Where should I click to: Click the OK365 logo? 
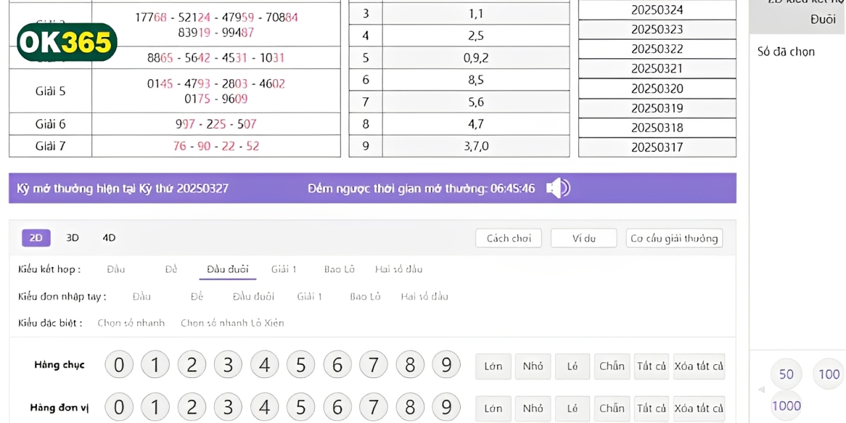coord(66,43)
